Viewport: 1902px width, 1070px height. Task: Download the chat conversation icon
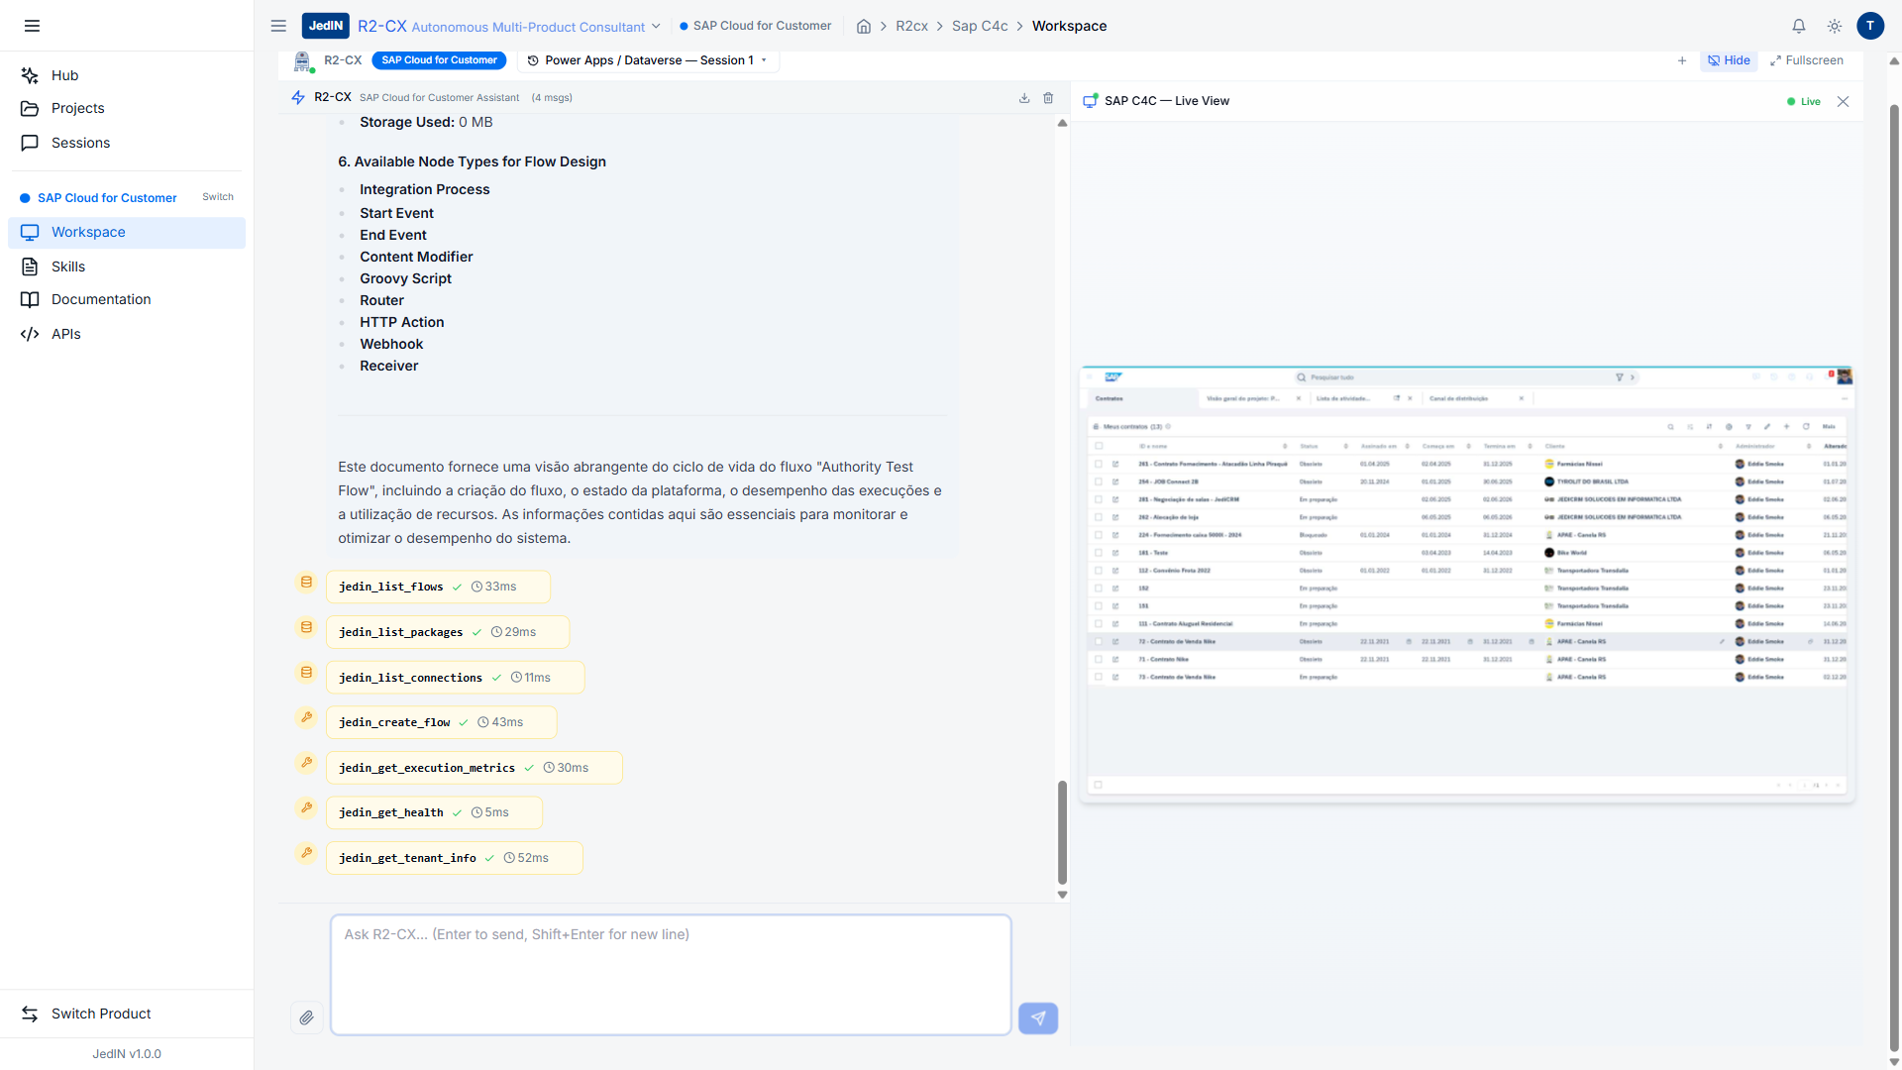(x=1024, y=98)
